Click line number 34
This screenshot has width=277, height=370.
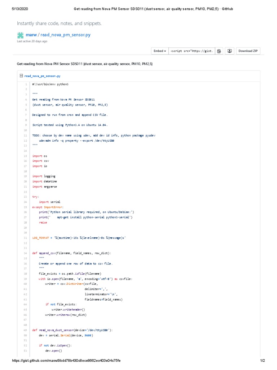pos(25,253)
